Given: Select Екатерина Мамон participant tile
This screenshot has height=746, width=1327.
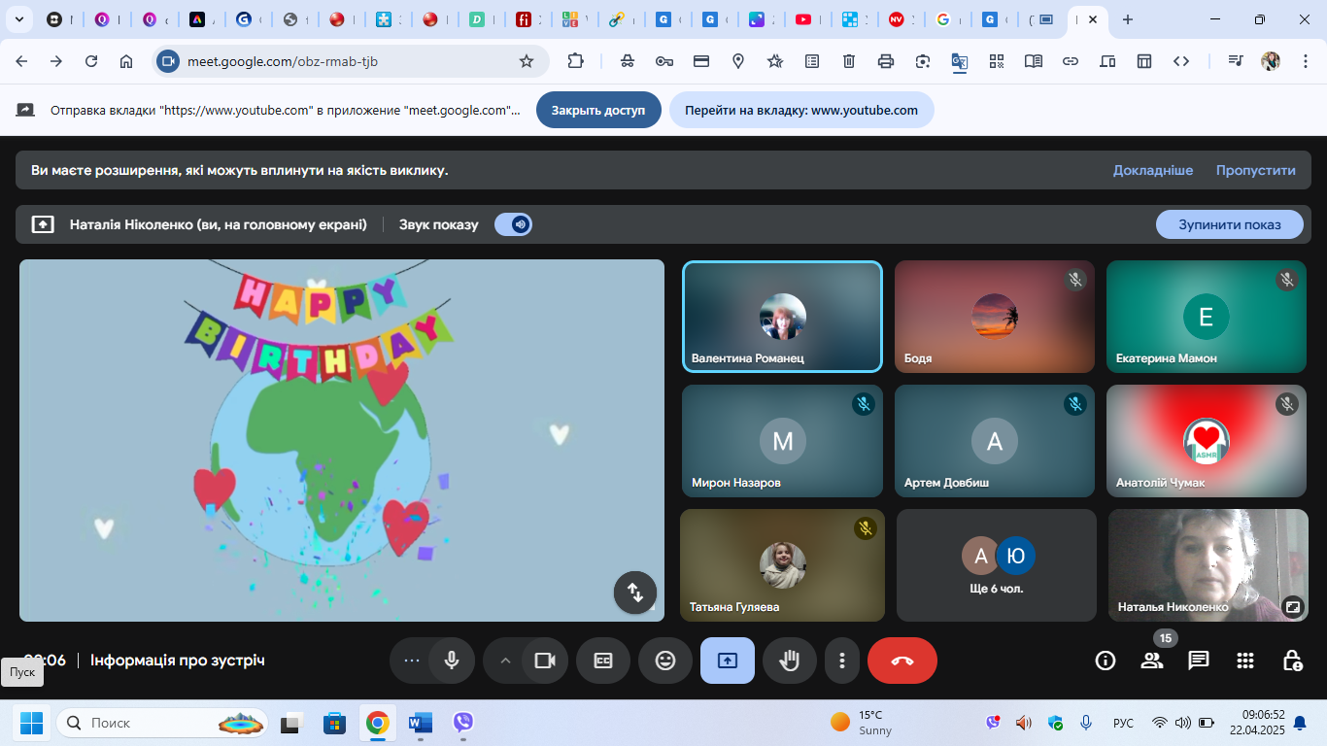Looking at the screenshot, I should [x=1207, y=317].
